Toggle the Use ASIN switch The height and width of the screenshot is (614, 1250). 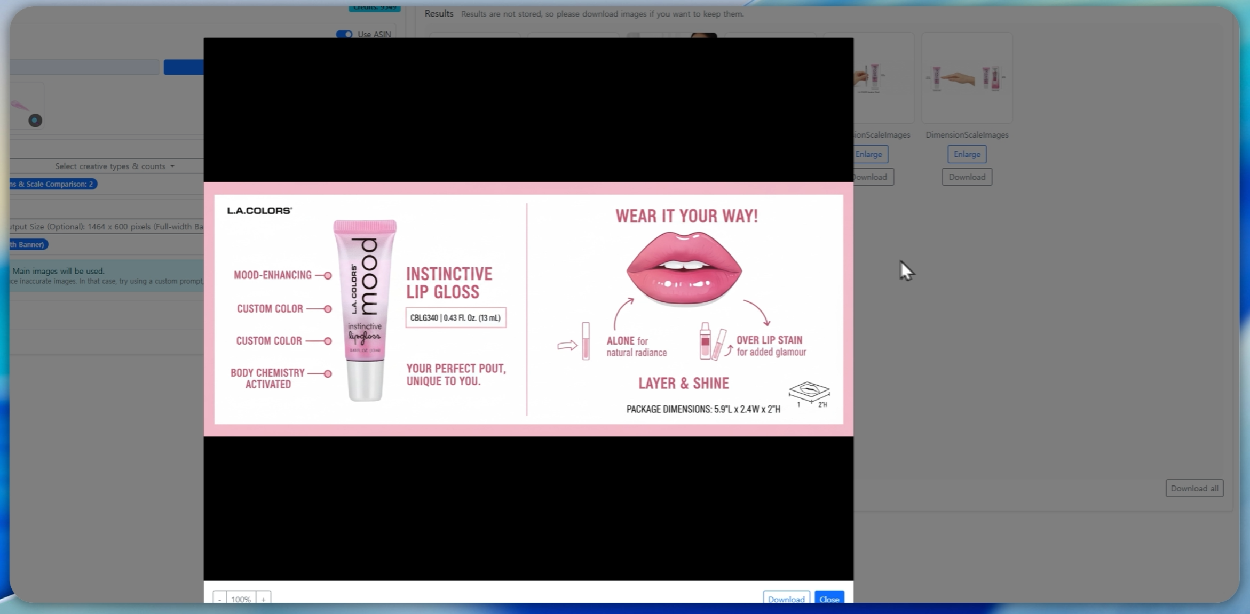point(344,34)
